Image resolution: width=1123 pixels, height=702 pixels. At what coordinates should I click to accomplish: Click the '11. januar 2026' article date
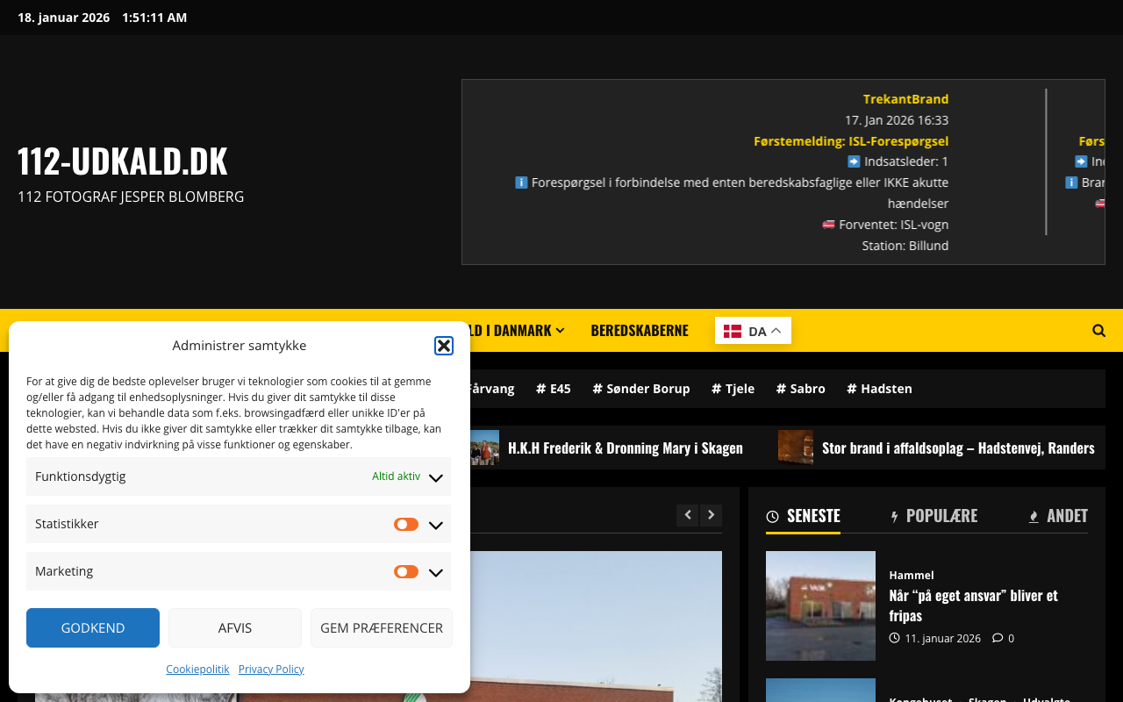click(x=942, y=638)
